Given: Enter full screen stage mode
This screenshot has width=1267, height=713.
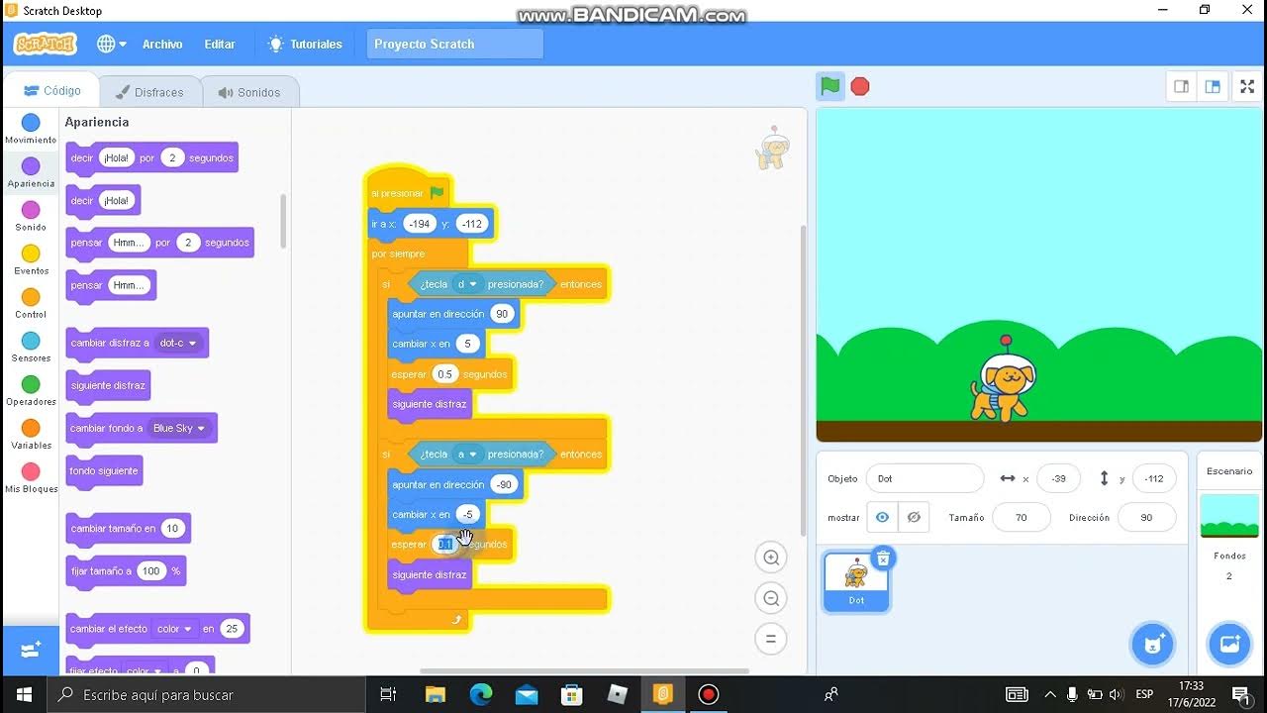Looking at the screenshot, I should 1247,86.
